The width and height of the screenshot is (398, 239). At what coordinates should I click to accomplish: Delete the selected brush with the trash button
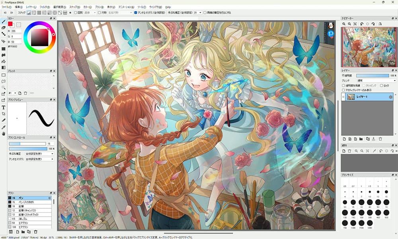click(x=36, y=232)
